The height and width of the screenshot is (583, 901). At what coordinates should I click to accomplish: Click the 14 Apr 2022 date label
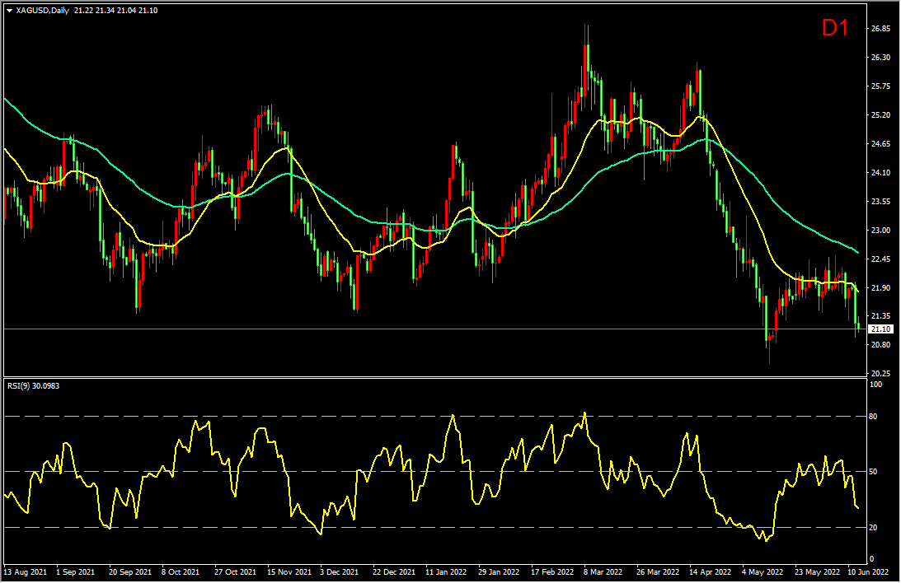click(x=711, y=572)
